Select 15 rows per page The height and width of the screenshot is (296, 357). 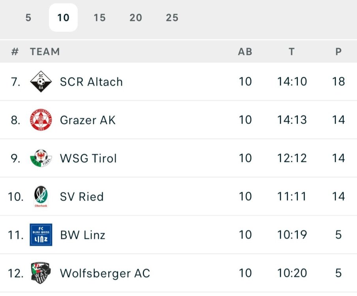pos(100,17)
